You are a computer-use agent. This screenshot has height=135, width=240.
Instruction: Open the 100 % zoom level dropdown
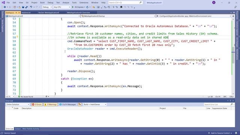10,97
